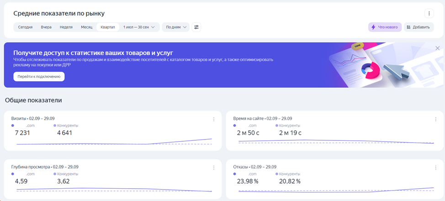Click the Визиты line chart
The width and height of the screenshot is (445, 201).
(x=114, y=142)
